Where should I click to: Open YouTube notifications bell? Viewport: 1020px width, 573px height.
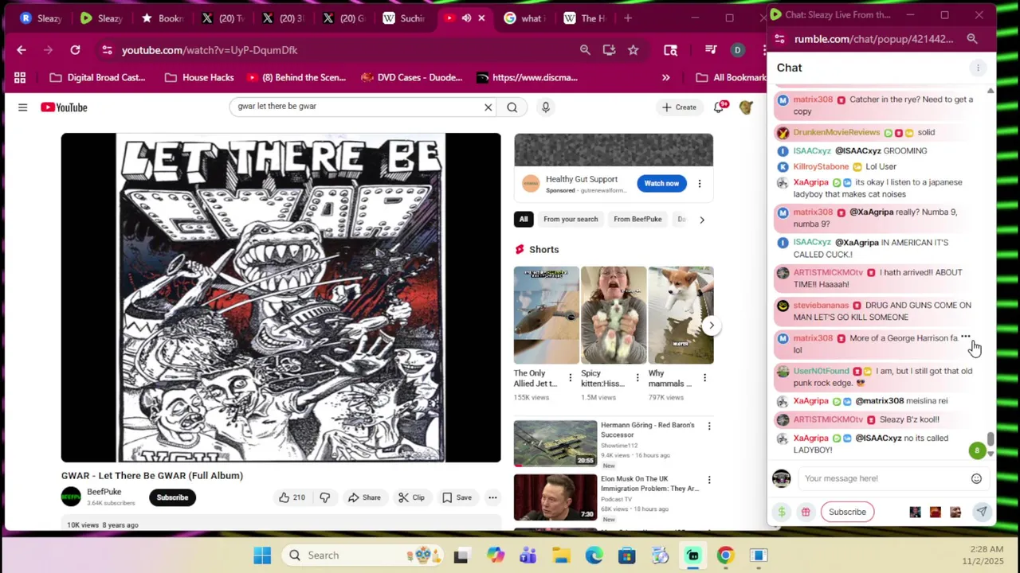tap(719, 107)
